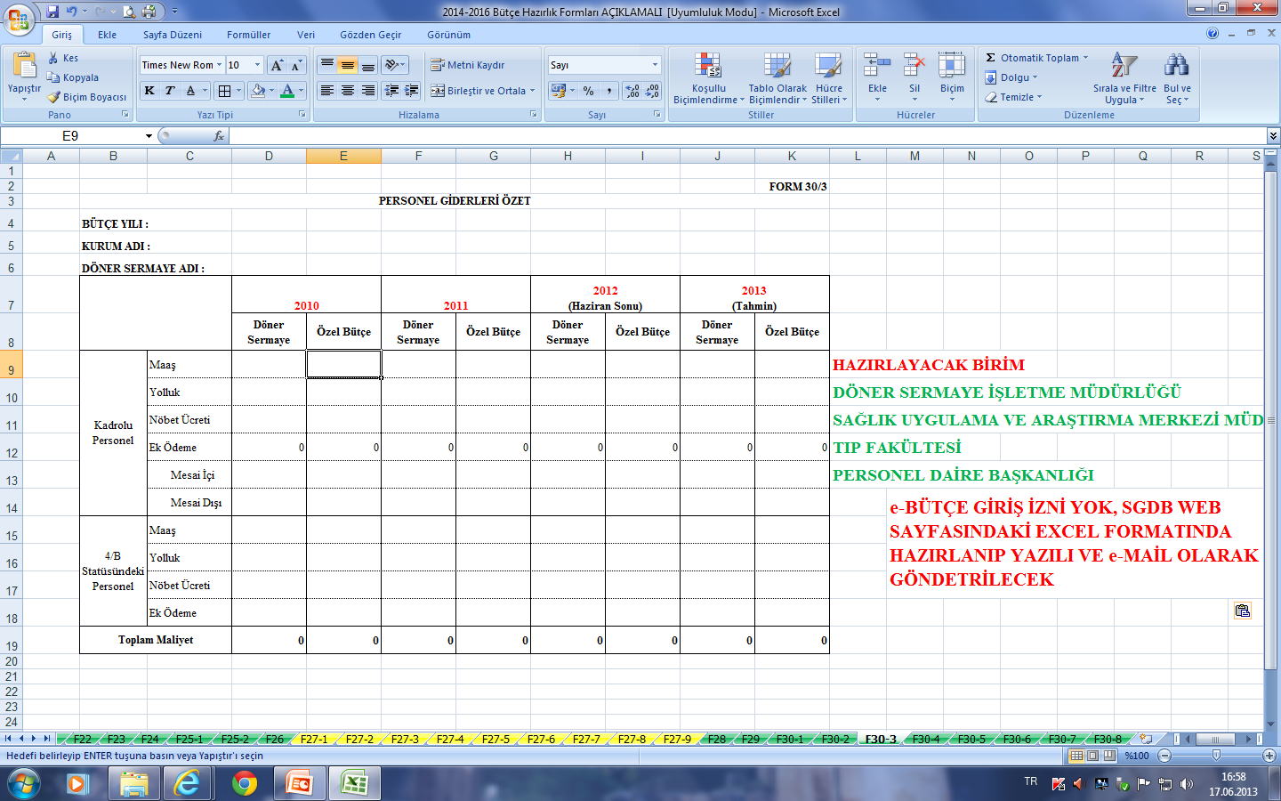This screenshot has height=801, width=1281.
Task: Open Temizle clear dropdown
Action: point(1013,97)
